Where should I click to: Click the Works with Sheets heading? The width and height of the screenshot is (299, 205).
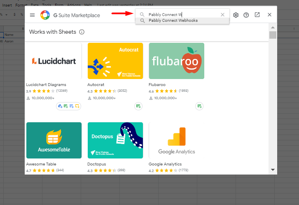pos(53,32)
